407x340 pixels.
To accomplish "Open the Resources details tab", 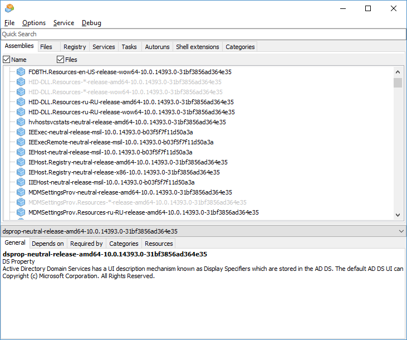I will (159, 244).
